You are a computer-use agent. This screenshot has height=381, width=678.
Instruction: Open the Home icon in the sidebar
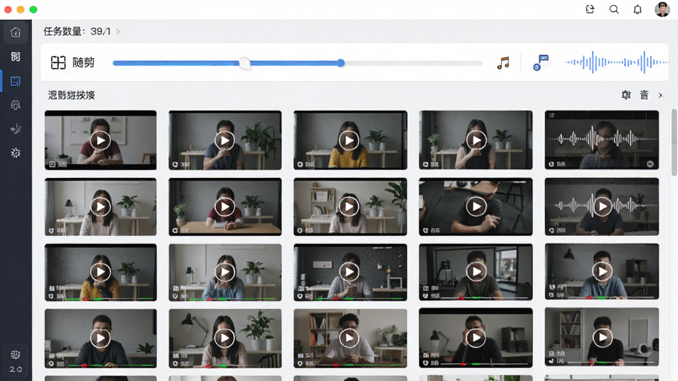(16, 32)
